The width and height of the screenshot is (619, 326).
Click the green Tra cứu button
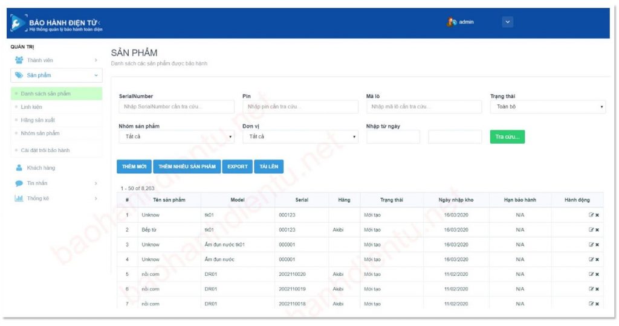pyautogui.click(x=507, y=137)
